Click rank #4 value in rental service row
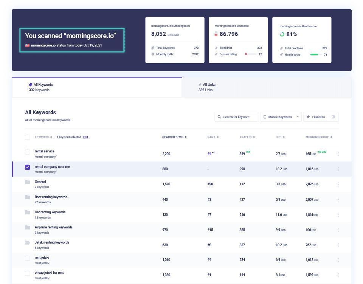Screen dimensions: 363x284 [x=209, y=154]
